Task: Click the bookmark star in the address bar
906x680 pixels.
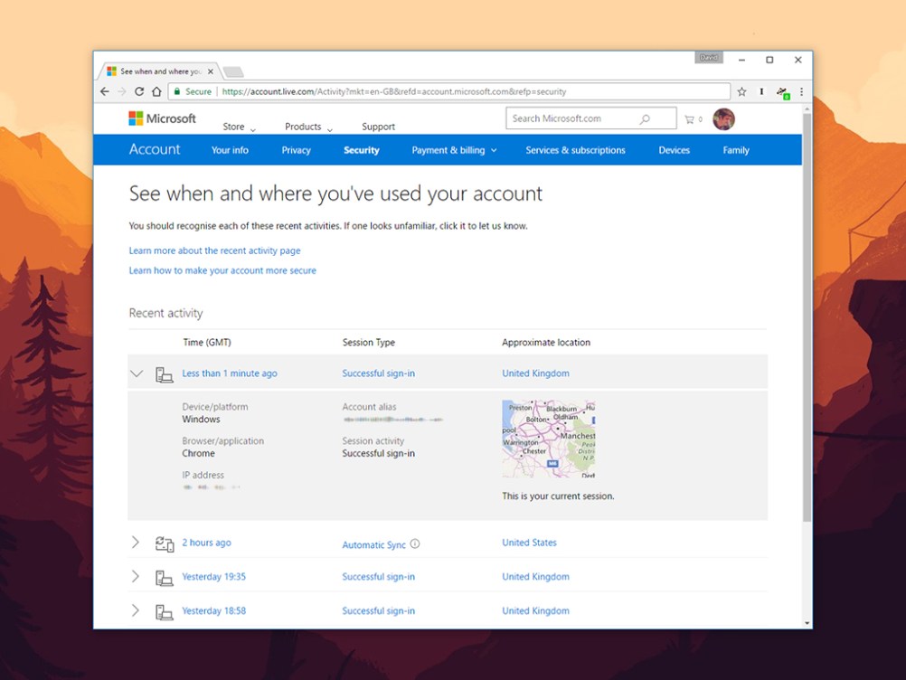Action: coord(741,91)
